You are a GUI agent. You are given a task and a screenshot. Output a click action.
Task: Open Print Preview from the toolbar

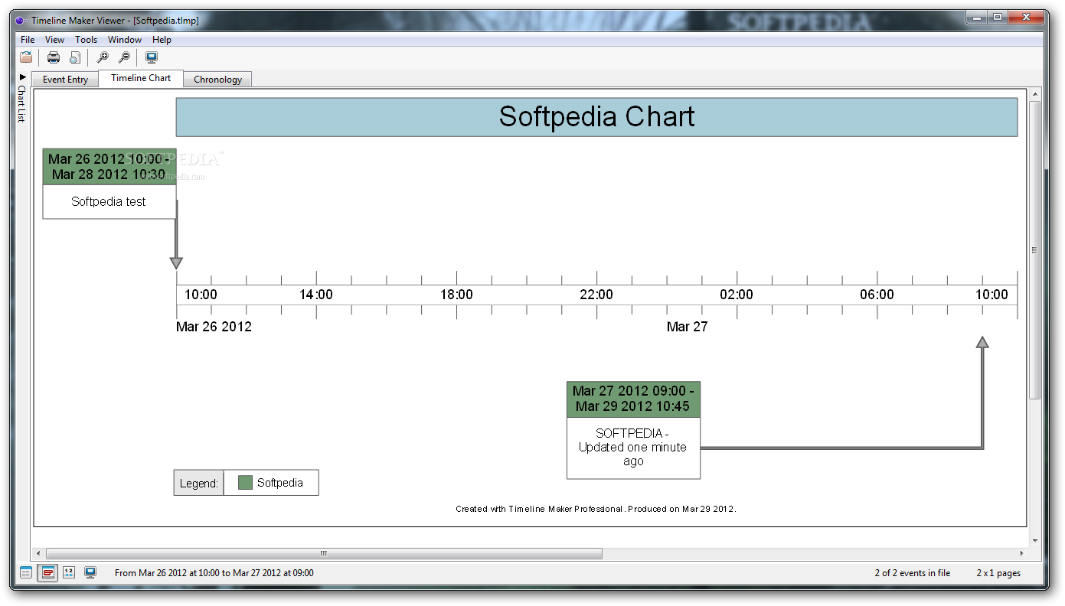coord(75,57)
